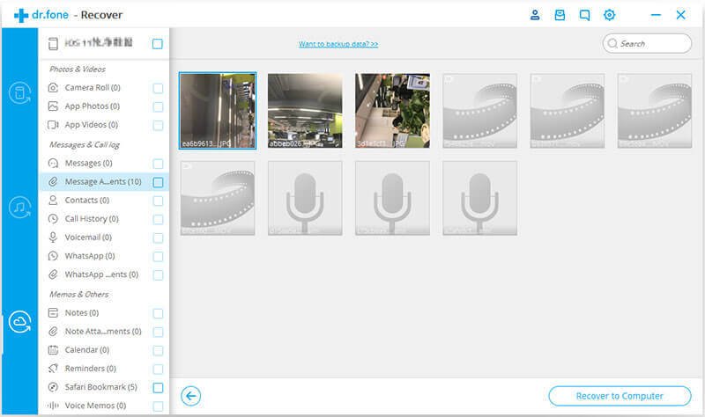Select the ea6b9613 JPG thumbnail

click(218, 111)
